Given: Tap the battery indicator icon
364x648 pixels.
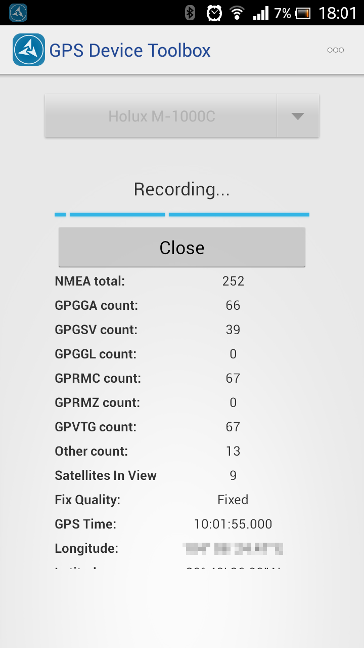Looking at the screenshot, I should (x=303, y=13).
